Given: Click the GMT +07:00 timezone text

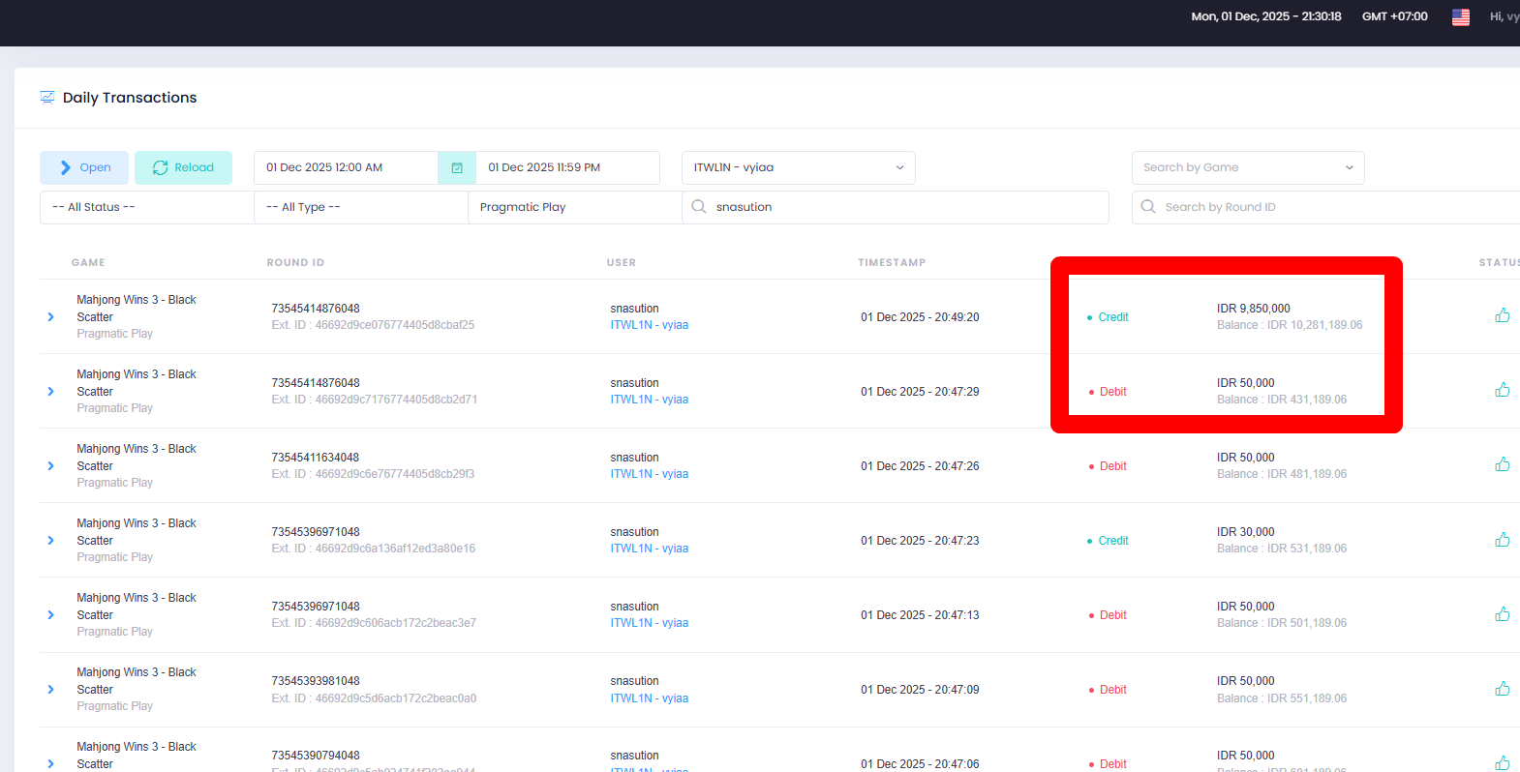Looking at the screenshot, I should tap(1394, 16).
